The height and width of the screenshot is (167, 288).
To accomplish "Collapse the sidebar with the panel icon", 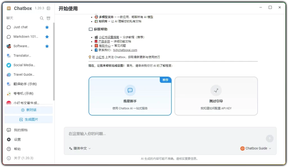I will (x=48, y=8).
